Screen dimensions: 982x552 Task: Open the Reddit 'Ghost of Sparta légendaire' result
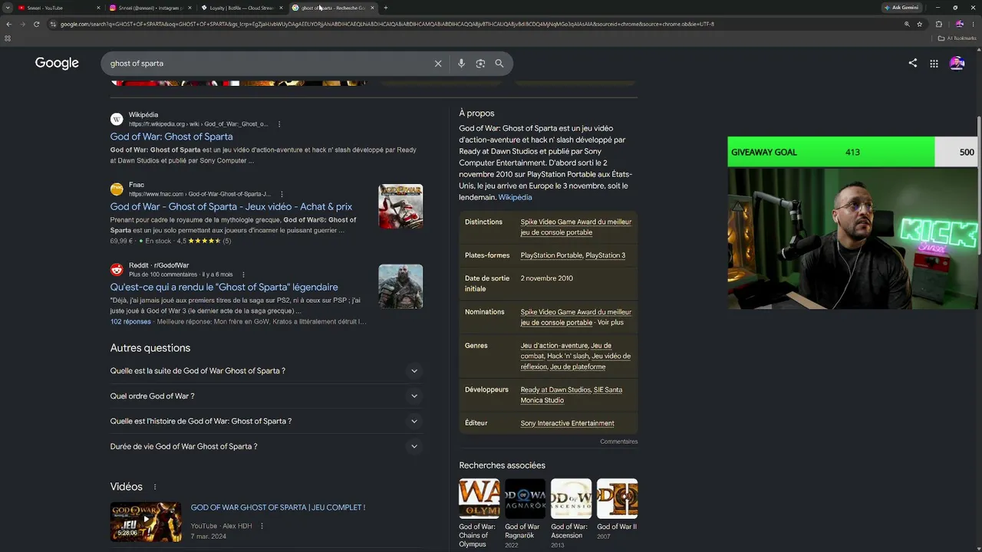coord(224,287)
